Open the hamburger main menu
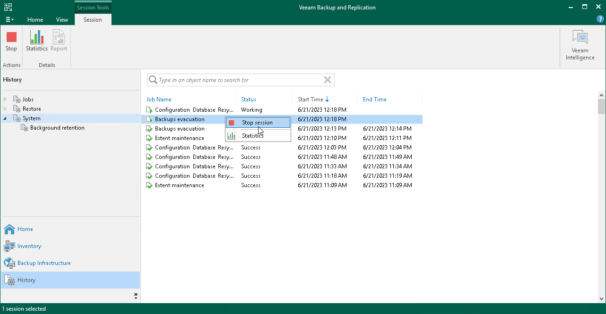The width and height of the screenshot is (606, 314). click(x=9, y=19)
